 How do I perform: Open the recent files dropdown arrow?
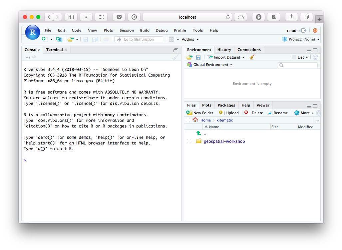[x=77, y=40]
